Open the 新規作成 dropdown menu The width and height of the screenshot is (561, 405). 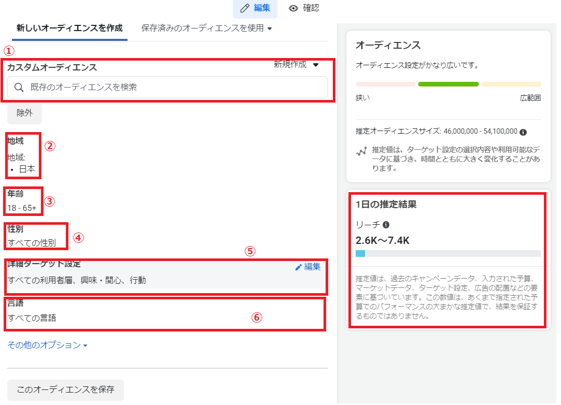[296, 65]
